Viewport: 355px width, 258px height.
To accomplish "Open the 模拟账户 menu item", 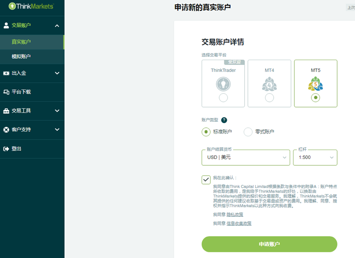I will [32, 57].
